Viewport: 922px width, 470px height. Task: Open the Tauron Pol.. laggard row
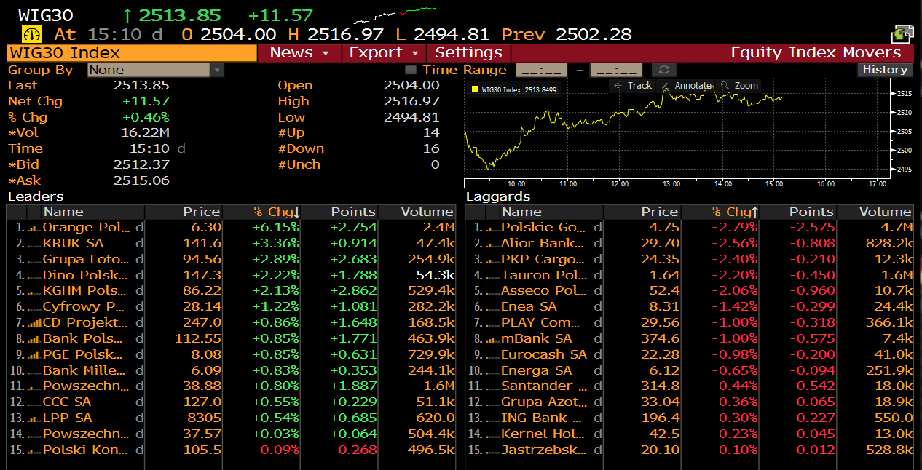[690, 275]
